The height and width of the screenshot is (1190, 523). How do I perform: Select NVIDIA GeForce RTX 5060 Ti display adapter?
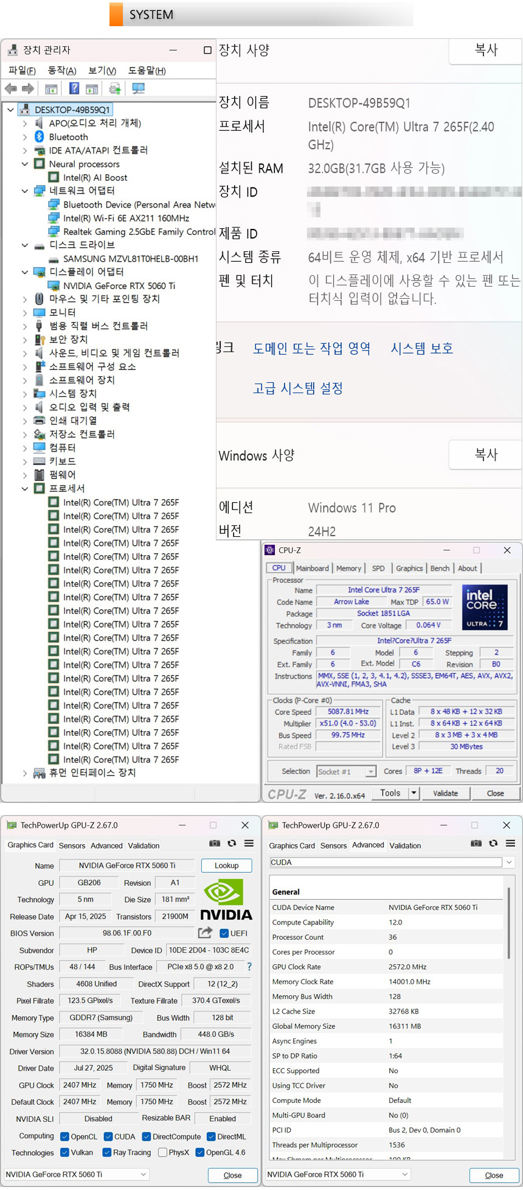click(x=119, y=285)
